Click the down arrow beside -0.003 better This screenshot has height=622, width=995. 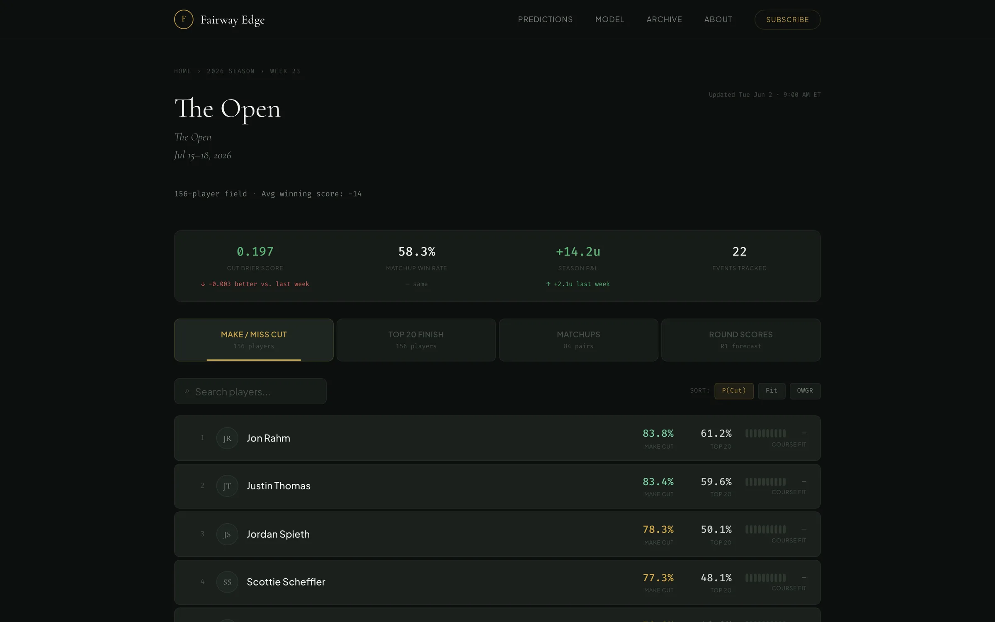point(203,284)
